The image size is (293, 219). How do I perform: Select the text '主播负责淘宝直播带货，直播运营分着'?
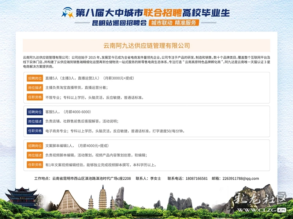coord(77,88)
